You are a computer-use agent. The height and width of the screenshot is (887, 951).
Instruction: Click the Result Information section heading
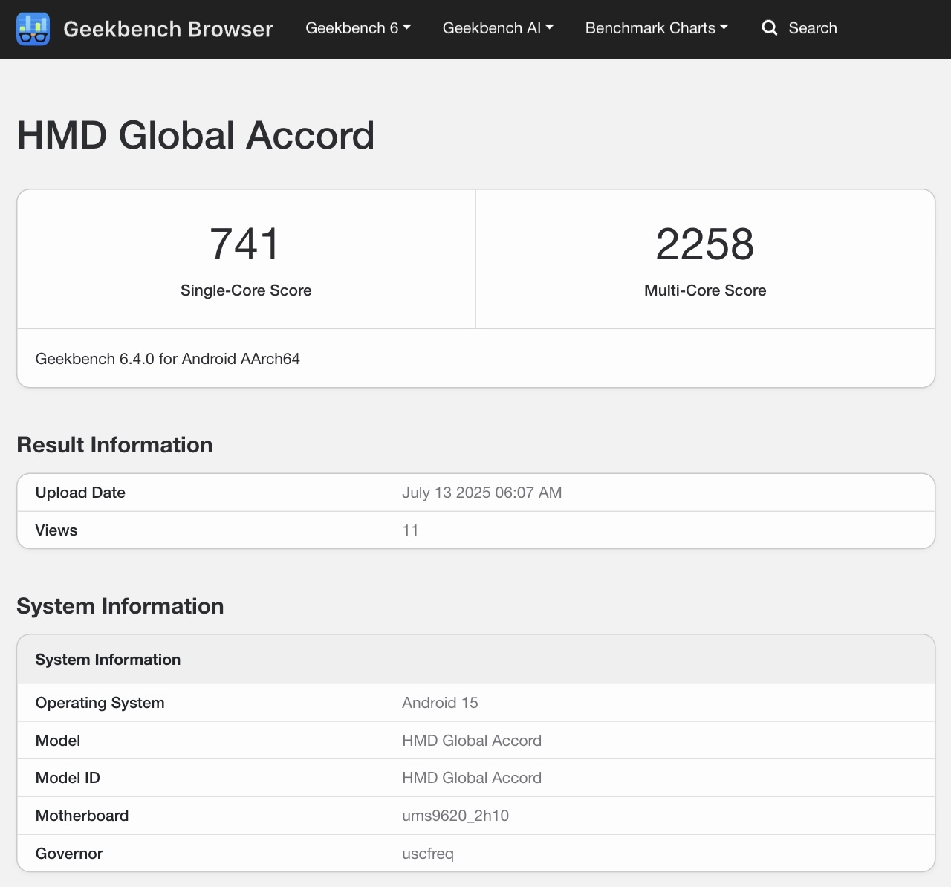tap(114, 445)
